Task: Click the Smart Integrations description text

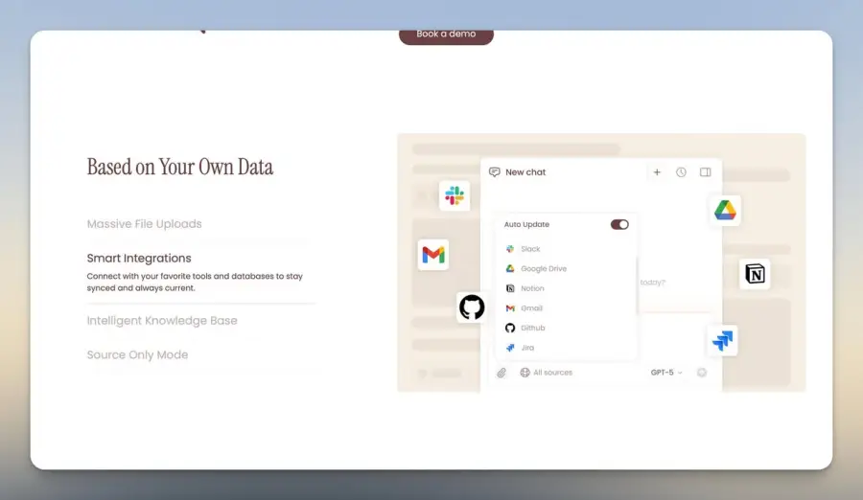Action: [195, 282]
